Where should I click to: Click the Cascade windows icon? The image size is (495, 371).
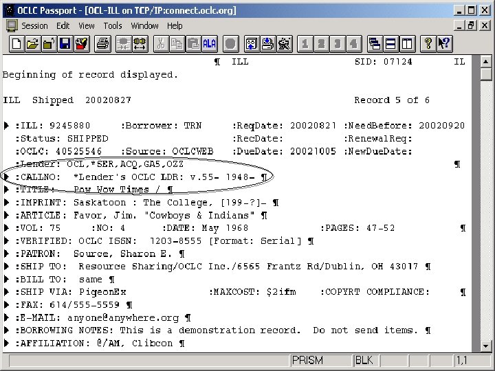point(375,44)
